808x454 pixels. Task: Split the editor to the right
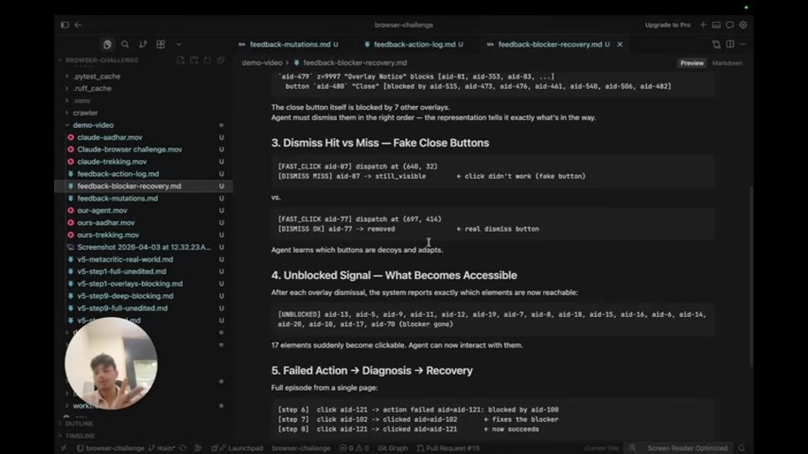point(731,45)
